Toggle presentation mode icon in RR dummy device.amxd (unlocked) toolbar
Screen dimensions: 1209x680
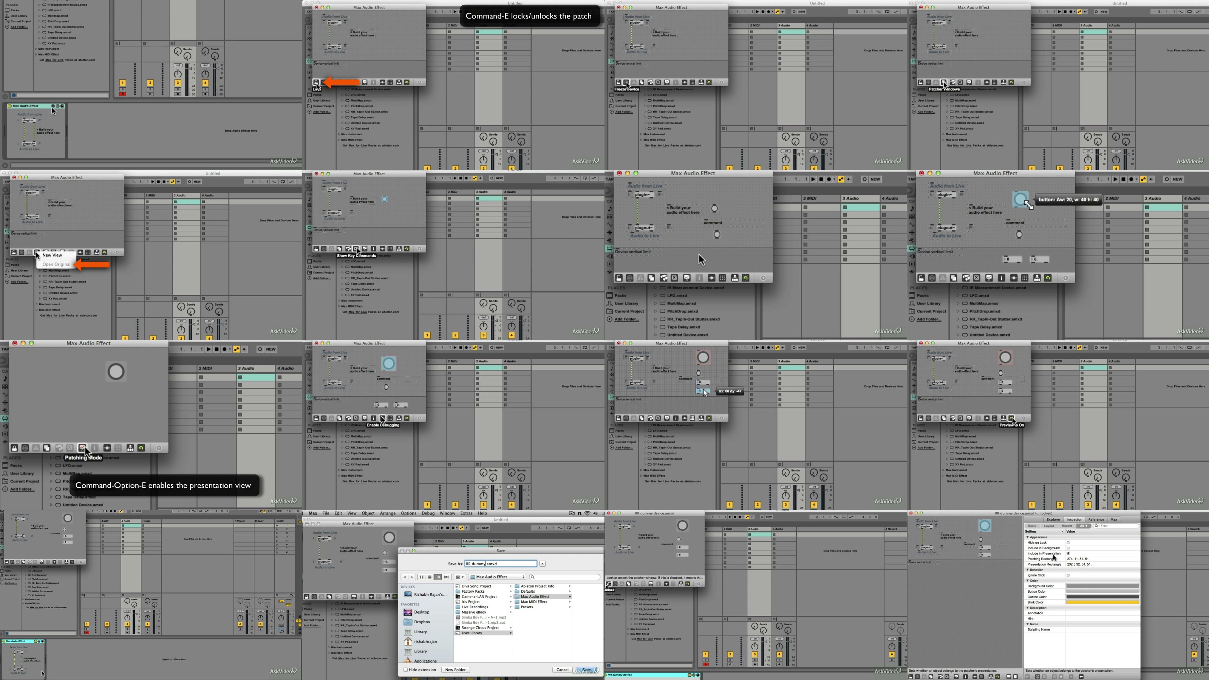(957, 677)
